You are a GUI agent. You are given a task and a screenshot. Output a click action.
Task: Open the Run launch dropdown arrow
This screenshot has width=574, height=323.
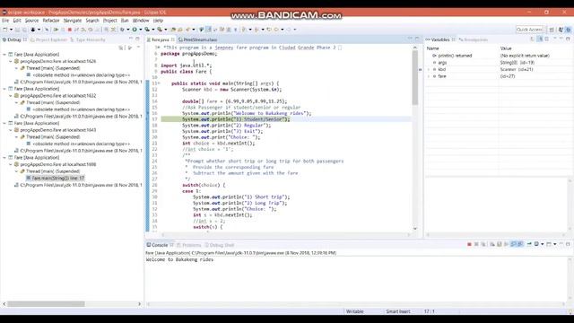click(141, 30)
